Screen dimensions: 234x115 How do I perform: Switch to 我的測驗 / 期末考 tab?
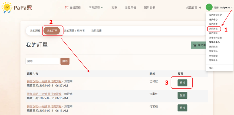74,31
